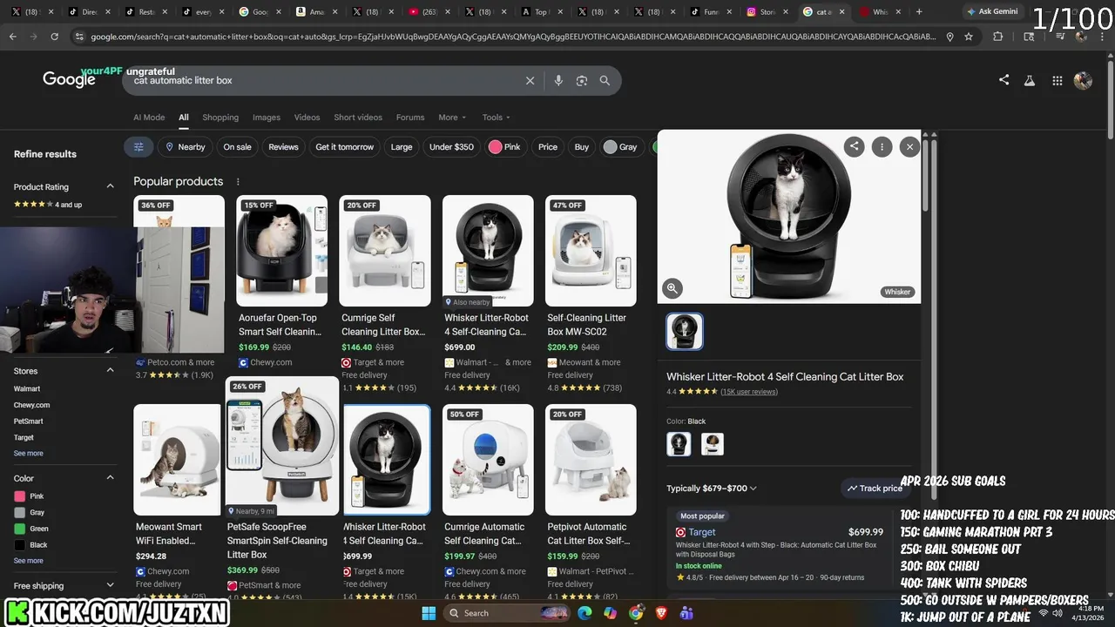Viewport: 1115px width, 627px height.
Task: Close the Litter-Robot product panel
Action: [x=909, y=146]
